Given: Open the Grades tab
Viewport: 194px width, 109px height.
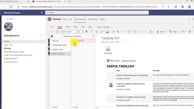Looking at the screenshot, I should (x=102, y=19).
